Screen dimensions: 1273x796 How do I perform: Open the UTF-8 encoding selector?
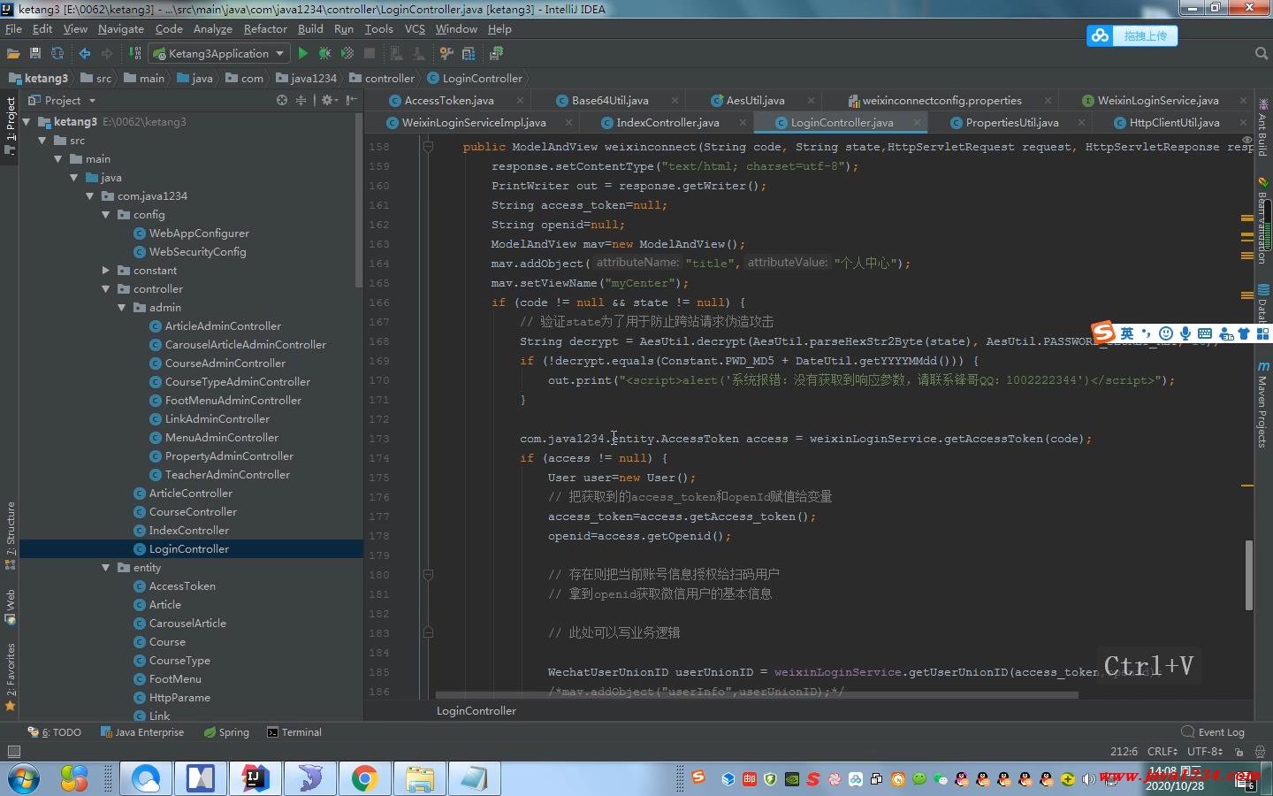[1206, 752]
